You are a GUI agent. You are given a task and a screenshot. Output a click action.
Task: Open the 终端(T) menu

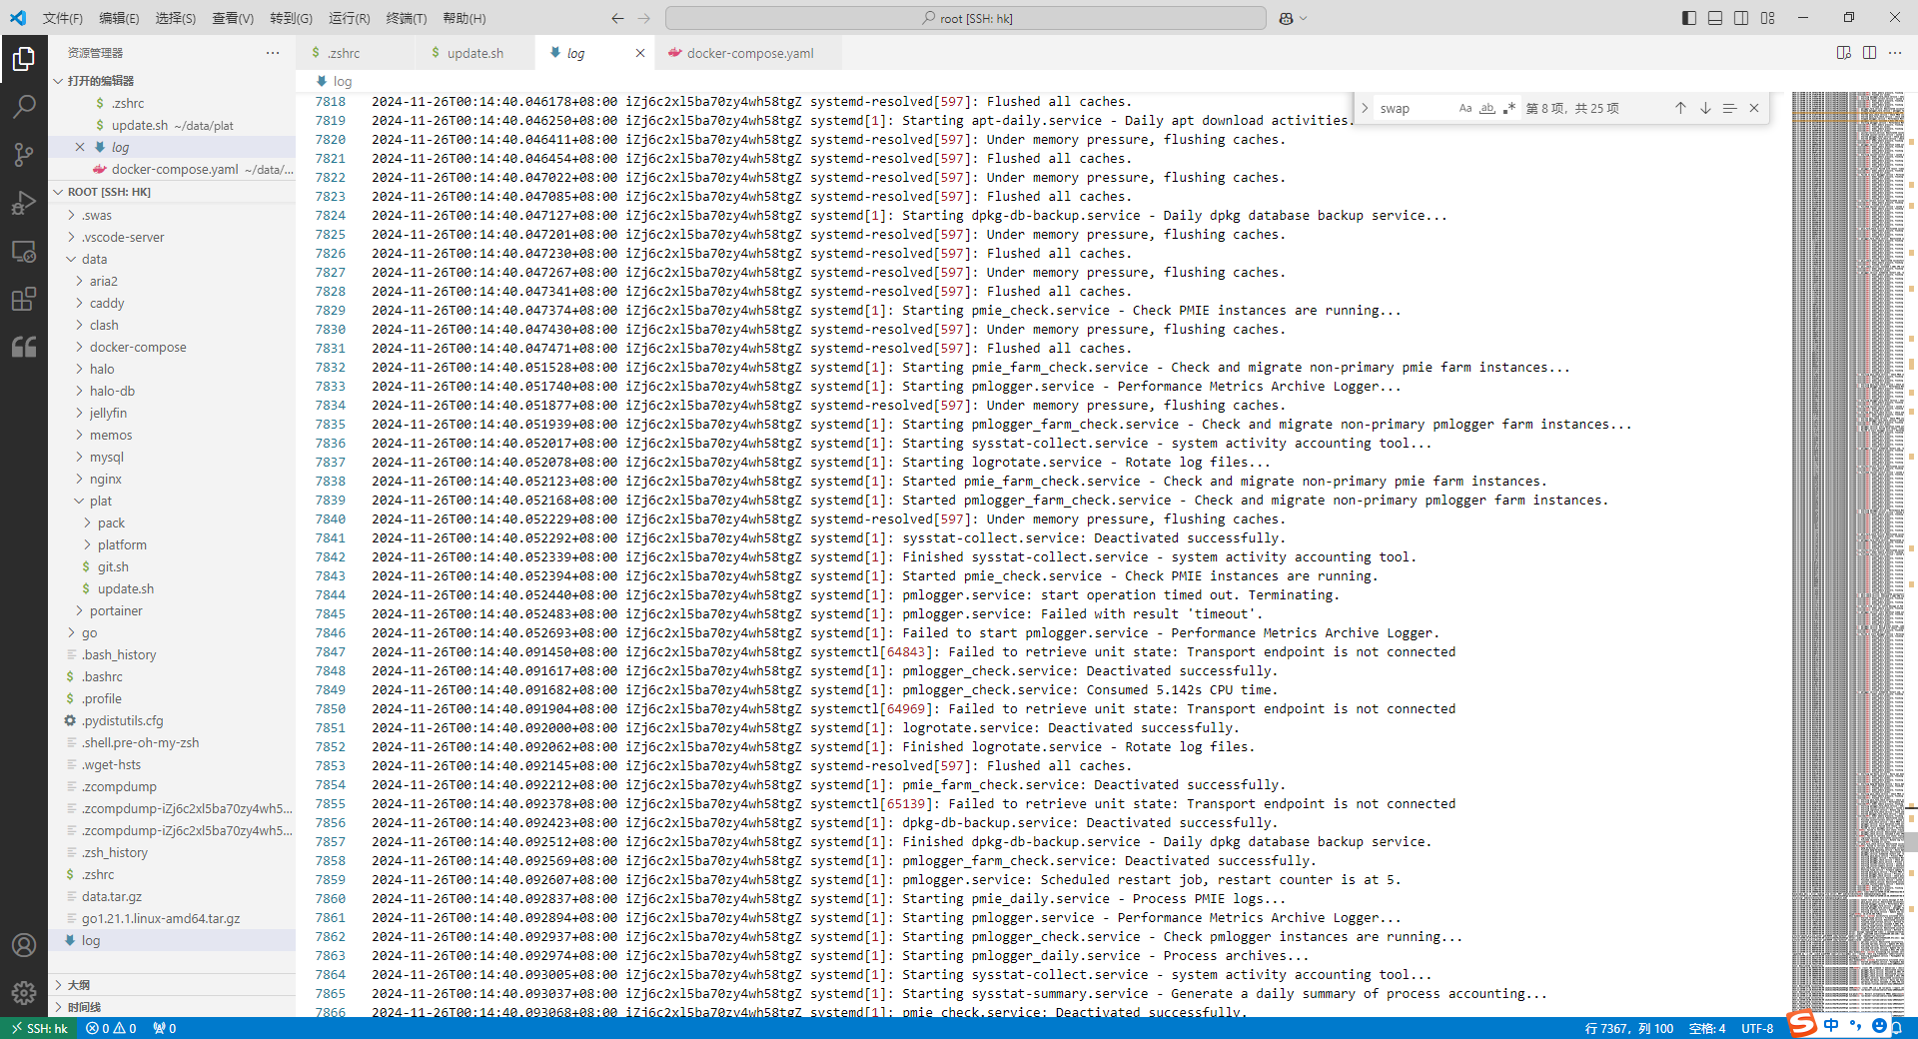click(x=406, y=18)
